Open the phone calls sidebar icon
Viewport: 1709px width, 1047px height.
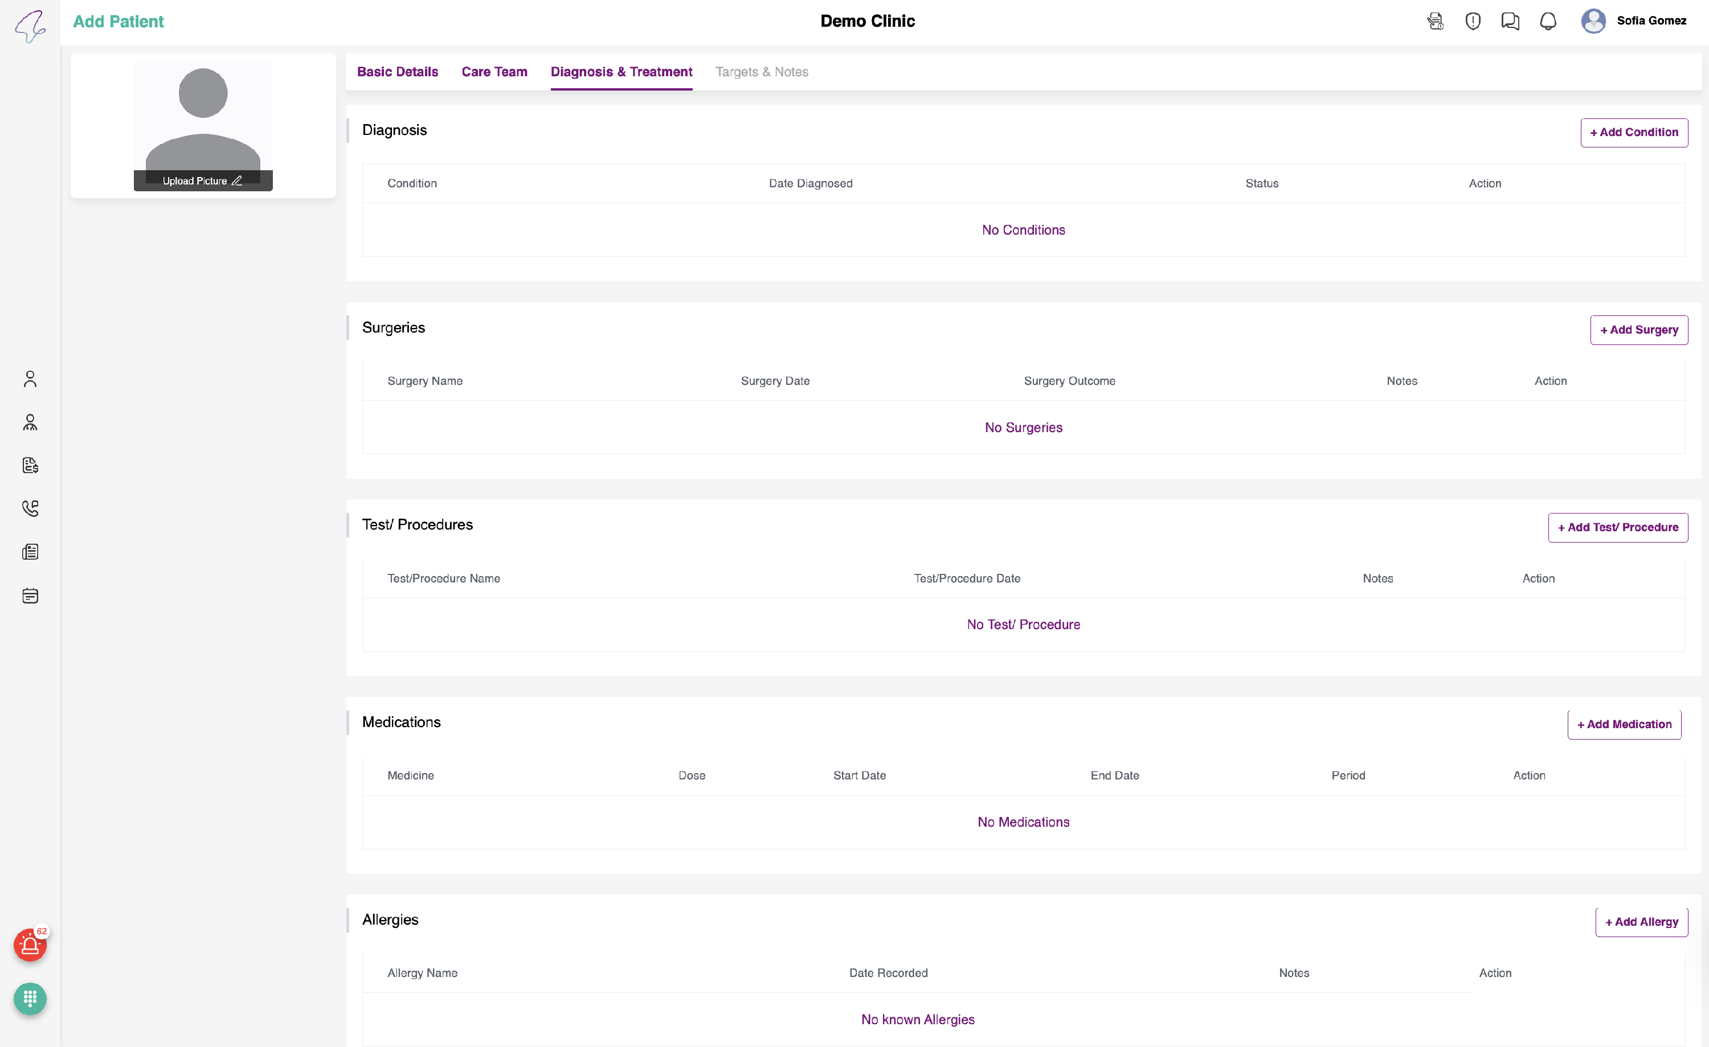point(30,508)
